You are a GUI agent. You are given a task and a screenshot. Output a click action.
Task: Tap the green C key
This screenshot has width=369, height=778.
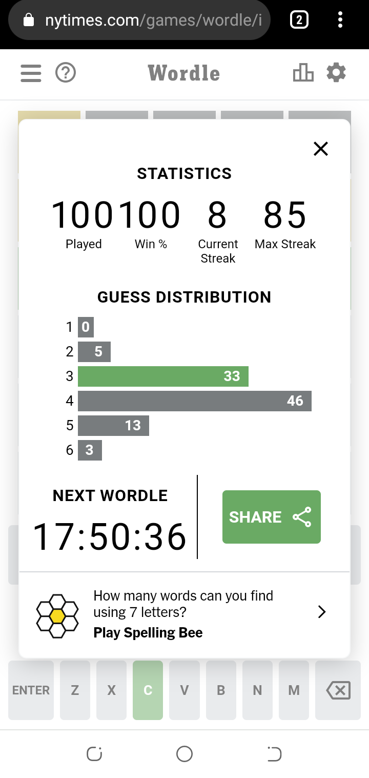(x=148, y=690)
